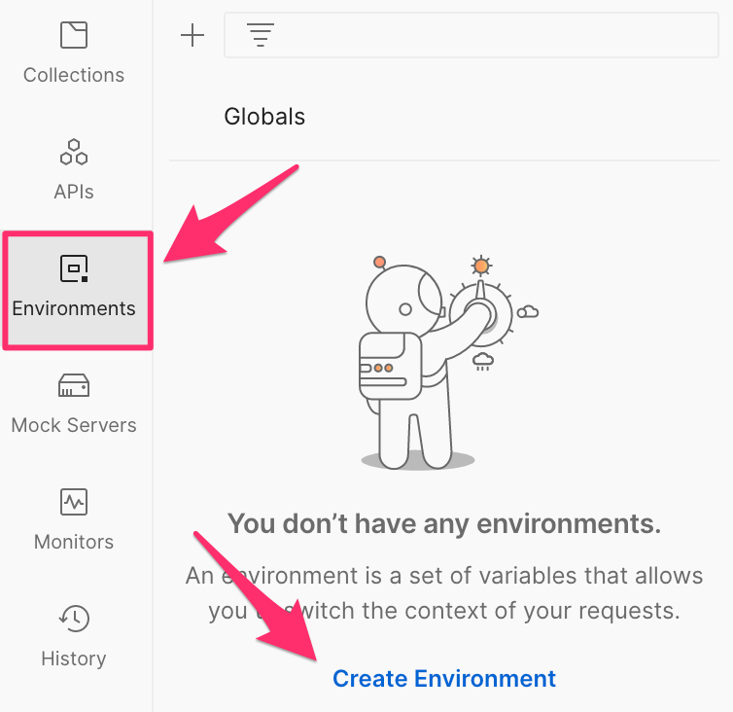Click the Monitors waveform icon
The image size is (733, 712).
point(74,503)
